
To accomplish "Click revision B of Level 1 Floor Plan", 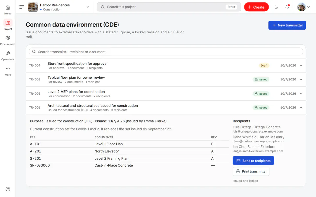I will click(212, 144).
